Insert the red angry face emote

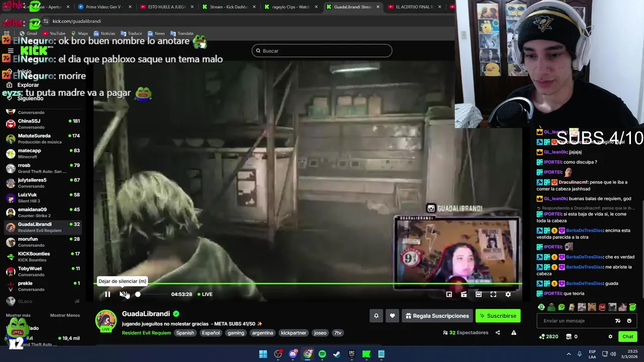coord(602,307)
